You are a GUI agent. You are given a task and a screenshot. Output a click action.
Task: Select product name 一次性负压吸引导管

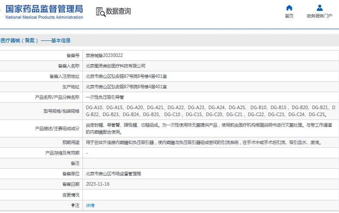pos(105,97)
